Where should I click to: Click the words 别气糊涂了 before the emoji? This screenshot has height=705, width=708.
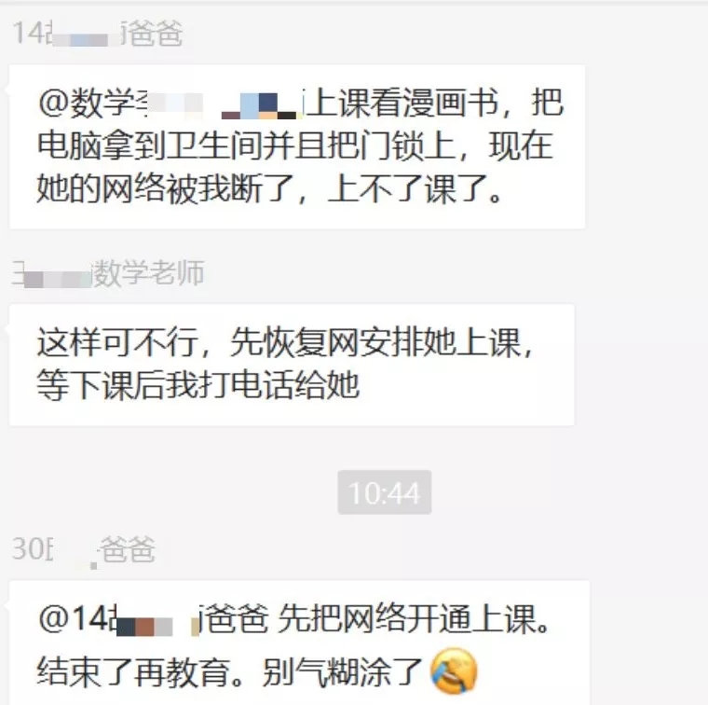342,672
